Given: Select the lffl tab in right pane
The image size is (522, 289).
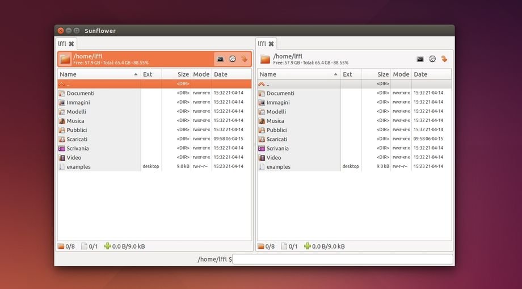Looking at the screenshot, I should [x=262, y=44].
